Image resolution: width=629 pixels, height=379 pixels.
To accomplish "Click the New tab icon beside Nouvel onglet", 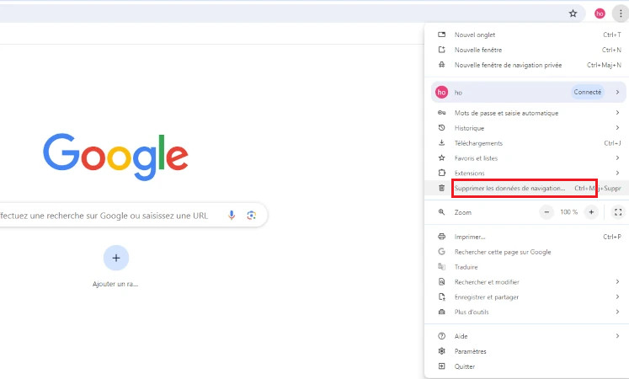I will pyautogui.click(x=442, y=35).
